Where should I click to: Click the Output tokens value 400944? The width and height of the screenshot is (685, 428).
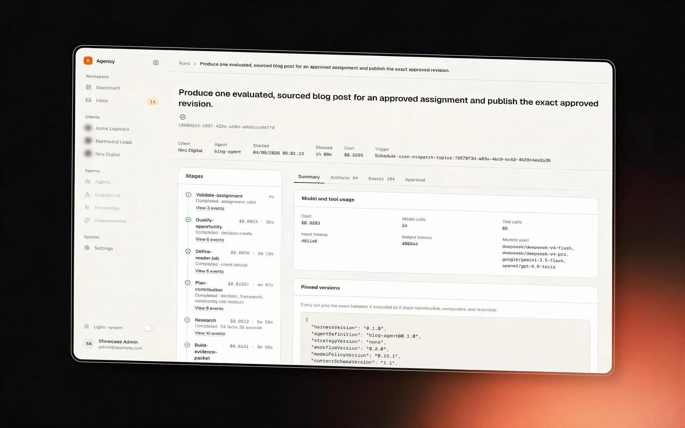point(410,244)
